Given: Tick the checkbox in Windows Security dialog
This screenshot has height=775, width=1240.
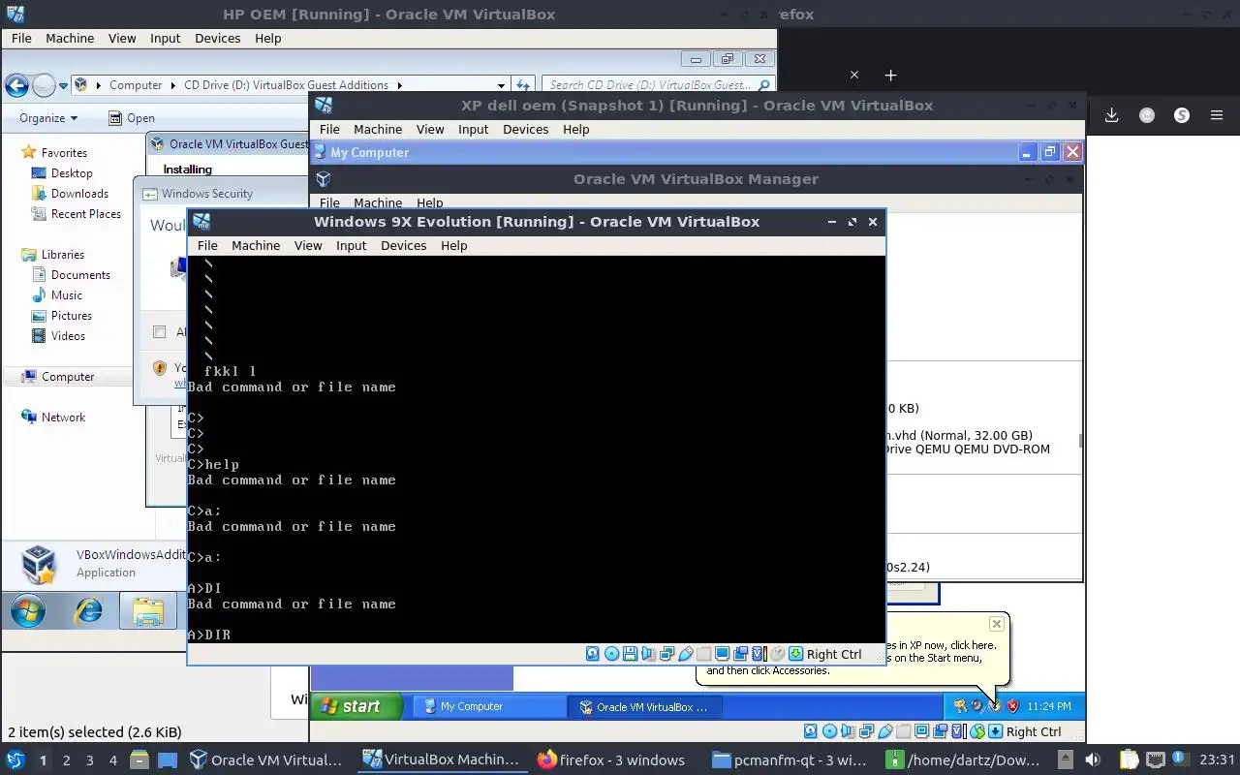Looking at the screenshot, I should [159, 332].
